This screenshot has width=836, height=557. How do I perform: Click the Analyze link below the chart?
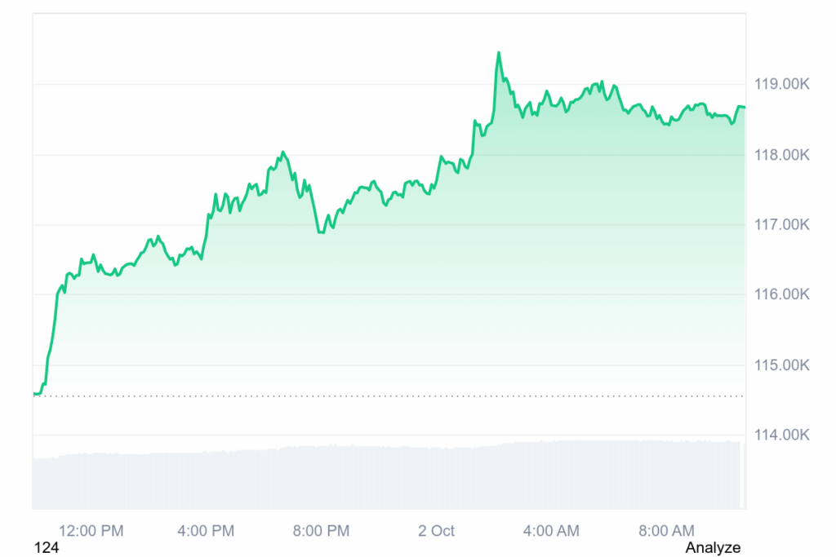[x=713, y=547]
